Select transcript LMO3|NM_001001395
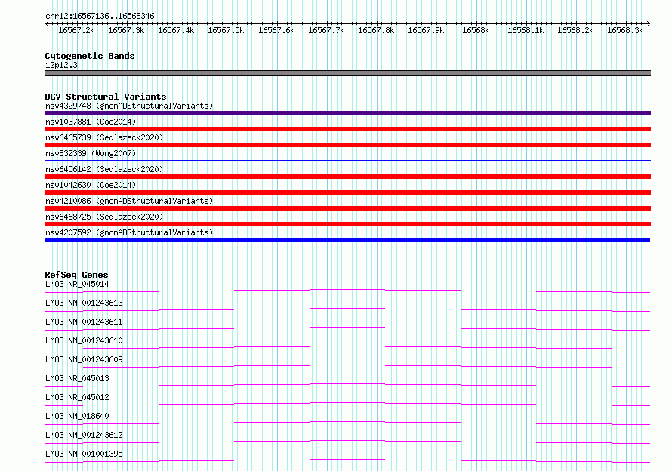 click(x=84, y=454)
